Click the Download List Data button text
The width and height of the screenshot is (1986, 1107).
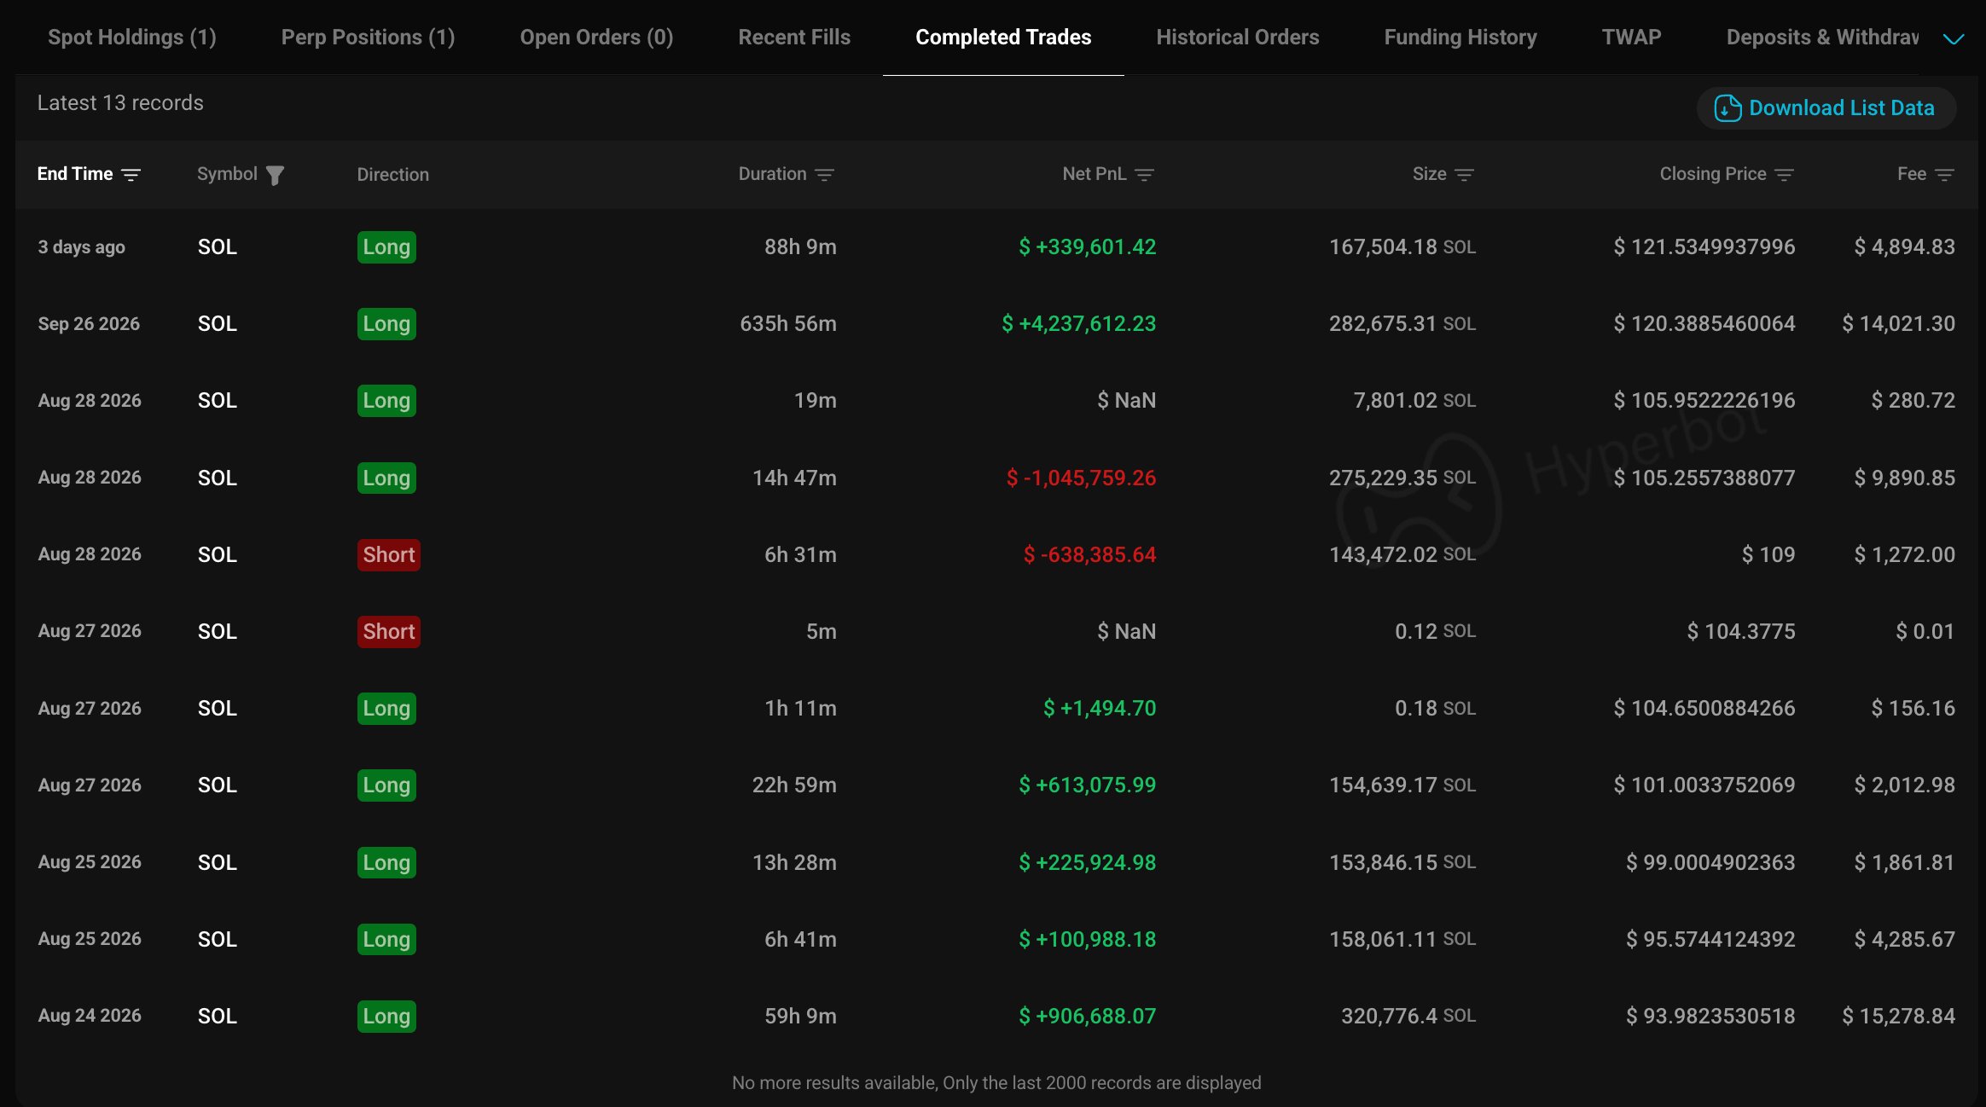(x=1842, y=108)
